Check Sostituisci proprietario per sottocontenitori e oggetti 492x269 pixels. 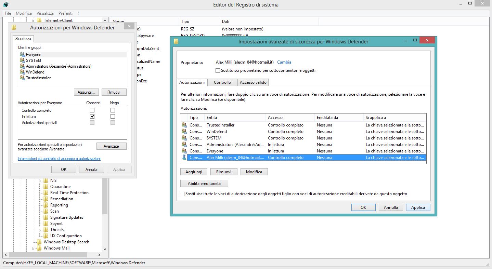pos(218,70)
